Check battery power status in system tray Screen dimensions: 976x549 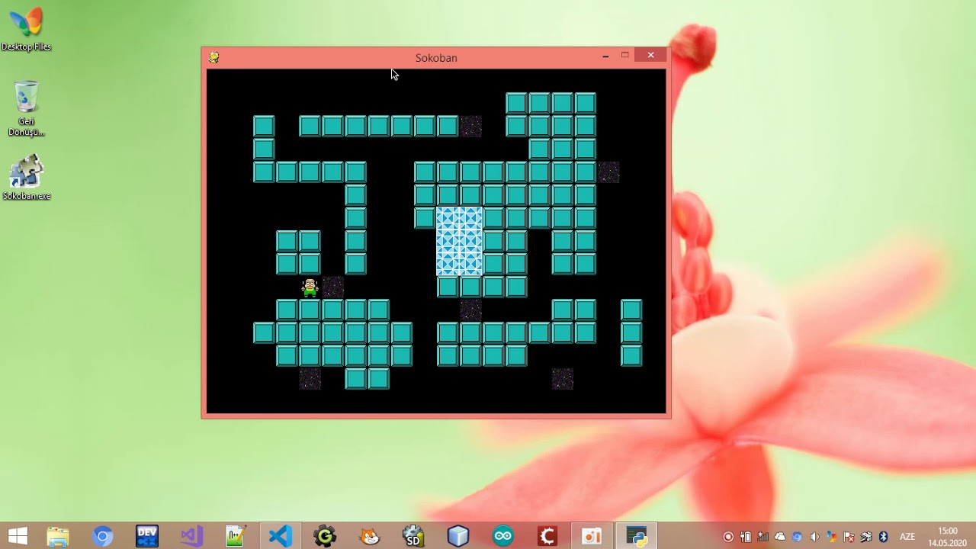click(x=746, y=537)
